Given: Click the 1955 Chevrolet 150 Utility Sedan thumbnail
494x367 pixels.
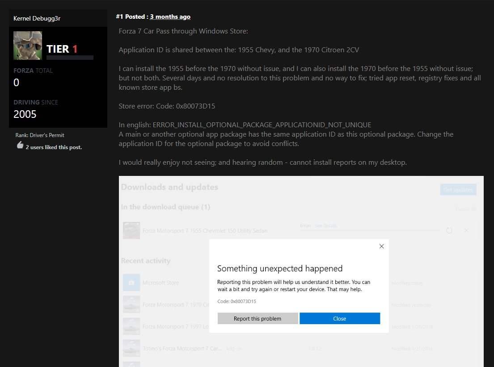Looking at the screenshot, I should pos(131,230).
